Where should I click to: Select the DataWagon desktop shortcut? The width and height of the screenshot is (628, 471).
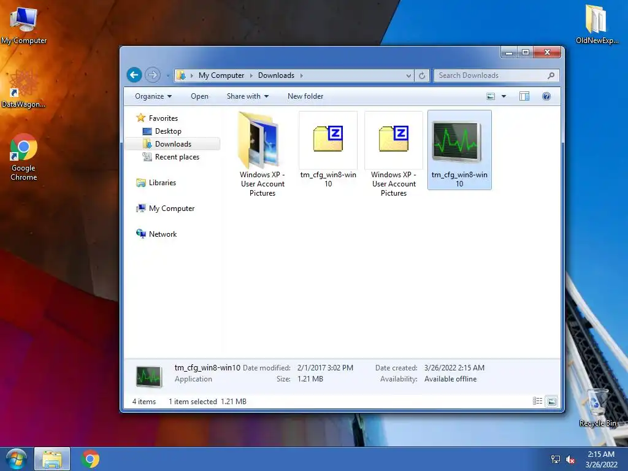click(24, 88)
